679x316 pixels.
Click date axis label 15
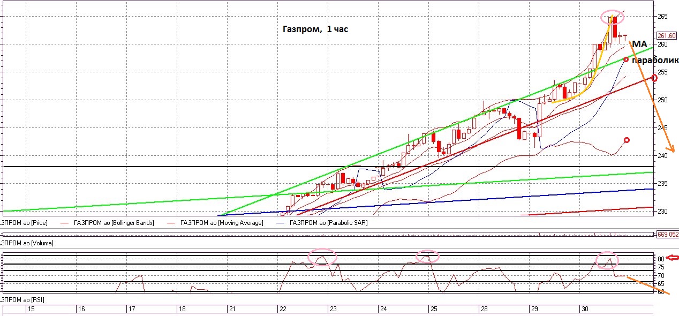click(31, 309)
